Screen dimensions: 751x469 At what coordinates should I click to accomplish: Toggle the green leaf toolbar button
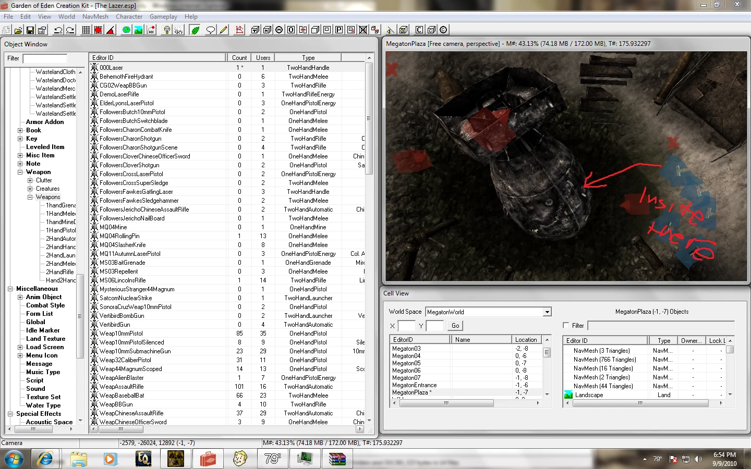point(195,30)
